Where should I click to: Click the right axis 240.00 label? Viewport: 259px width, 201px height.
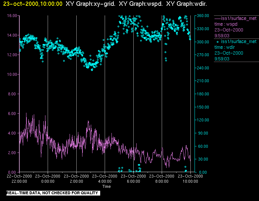(203, 68)
